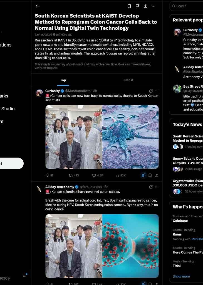Click Show more under What's happening
The image size is (203, 285).
coord(181,276)
